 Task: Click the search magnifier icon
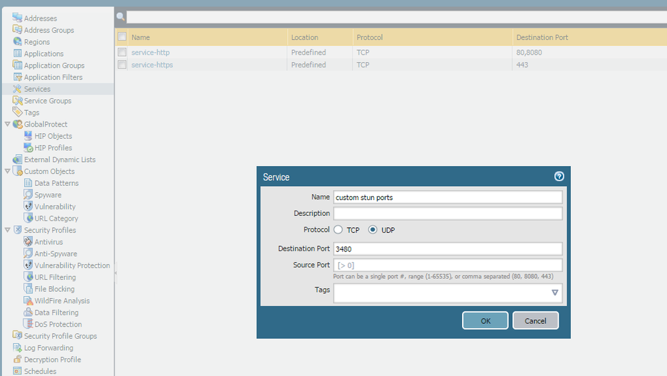[120, 17]
